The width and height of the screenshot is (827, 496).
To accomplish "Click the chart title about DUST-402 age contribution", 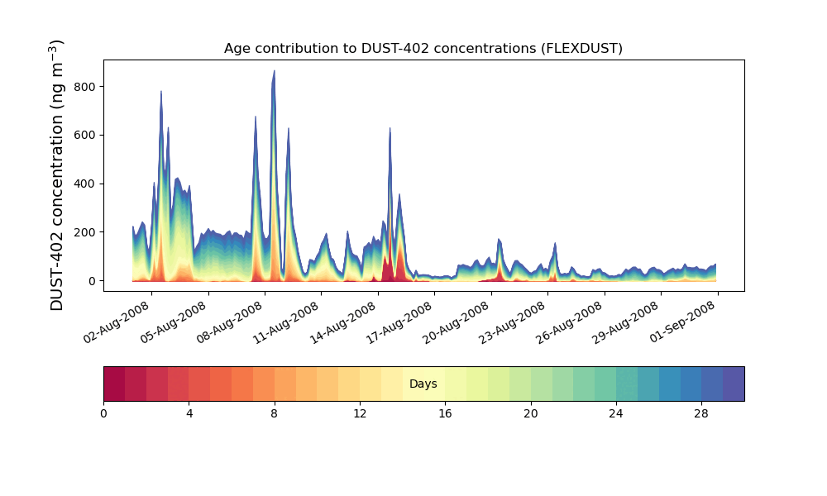I will coord(423,49).
